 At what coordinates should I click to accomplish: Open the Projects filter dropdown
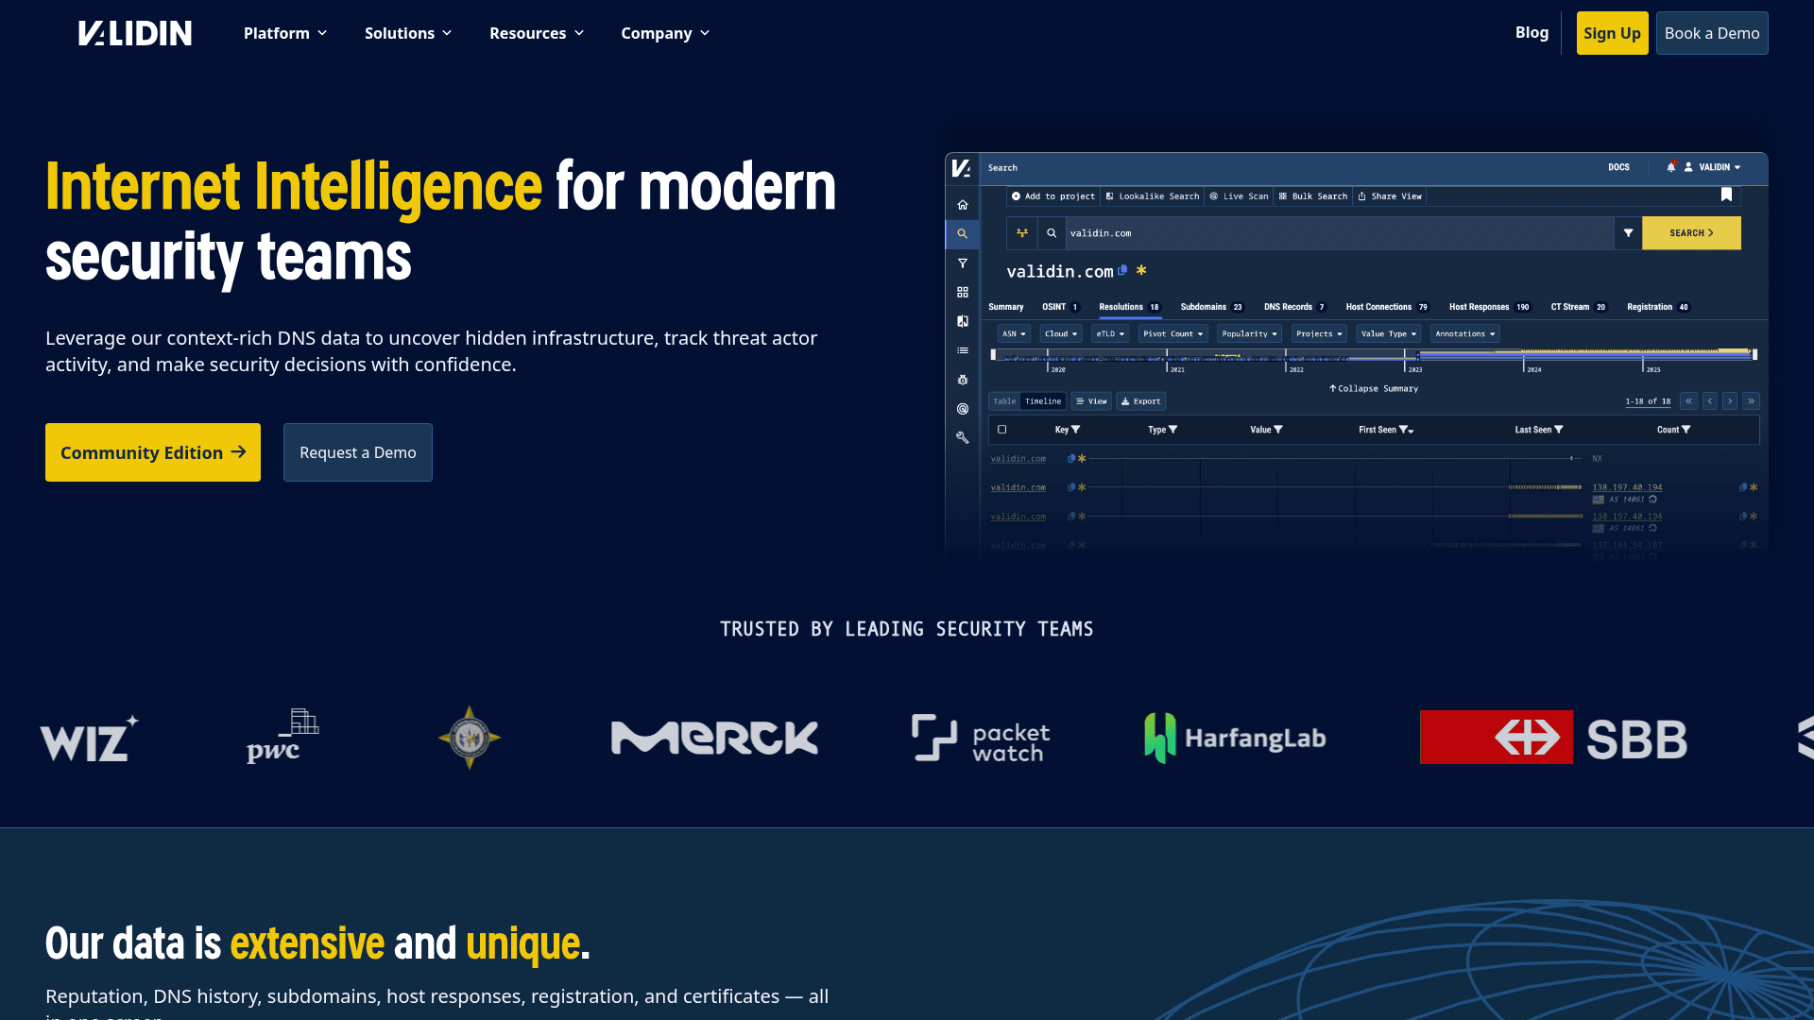(1319, 334)
